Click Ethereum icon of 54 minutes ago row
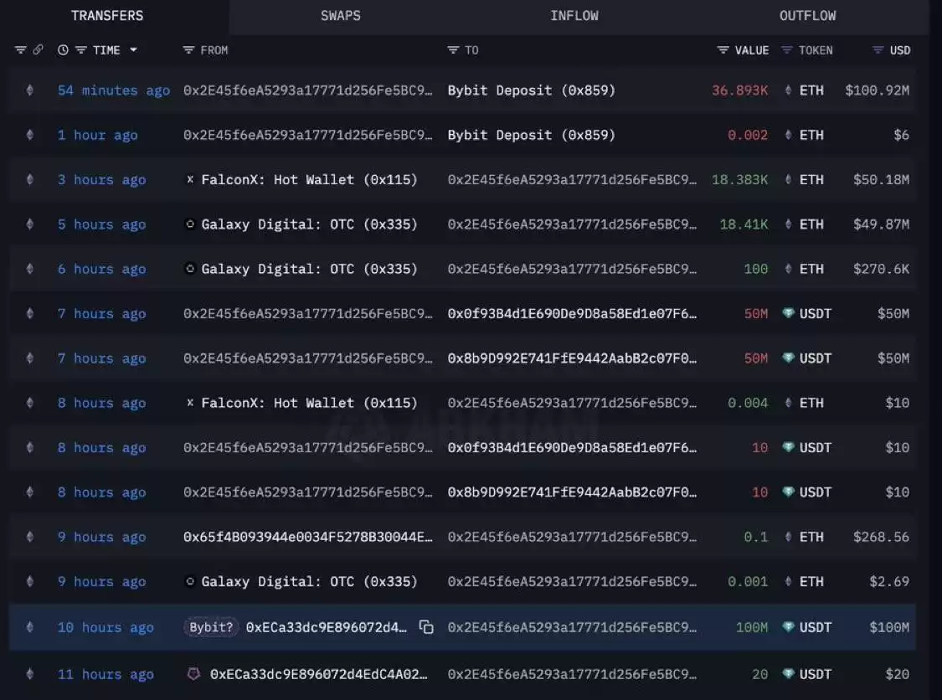Image resolution: width=942 pixels, height=700 pixels. [x=29, y=90]
